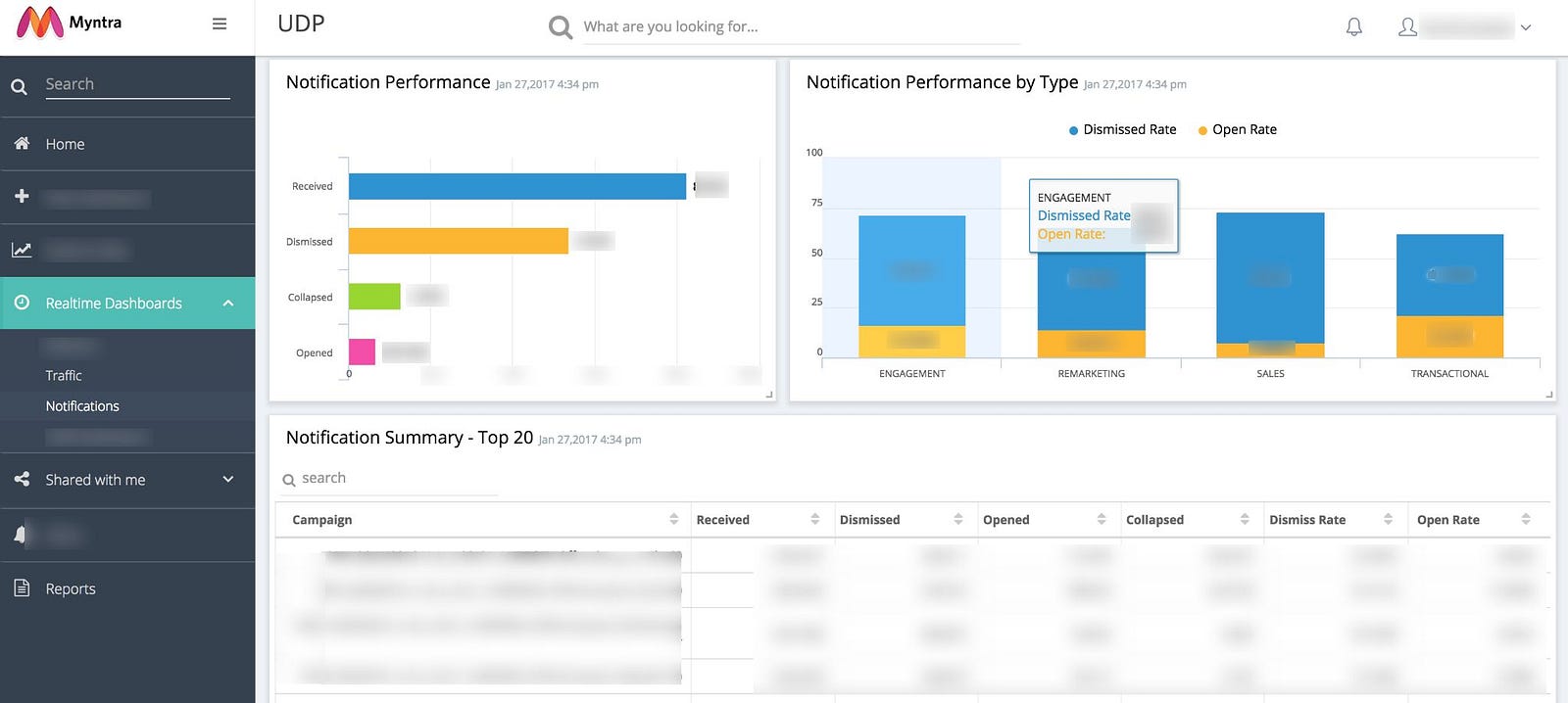
Task: Click the hamburger menu icon beside Myntra
Action: tap(220, 23)
